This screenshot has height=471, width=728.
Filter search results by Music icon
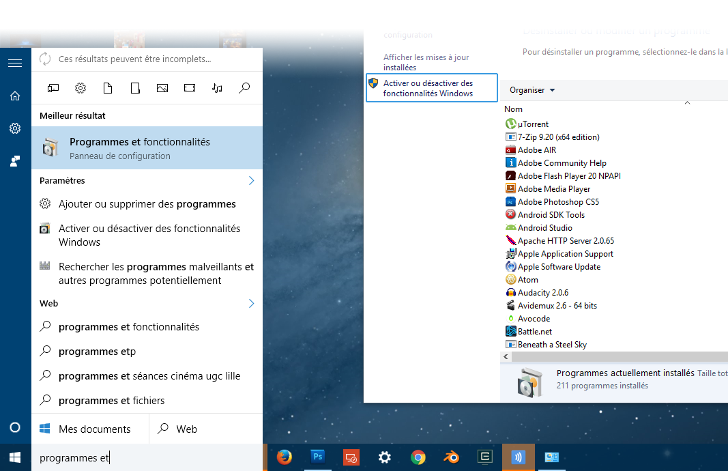(x=217, y=87)
